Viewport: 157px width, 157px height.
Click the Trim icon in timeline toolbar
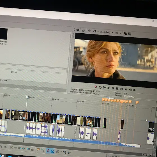coord(15,148)
